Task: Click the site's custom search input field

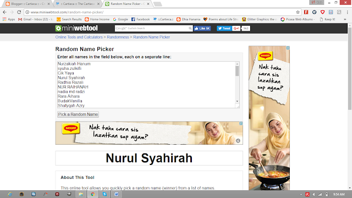Action: tap(152, 28)
